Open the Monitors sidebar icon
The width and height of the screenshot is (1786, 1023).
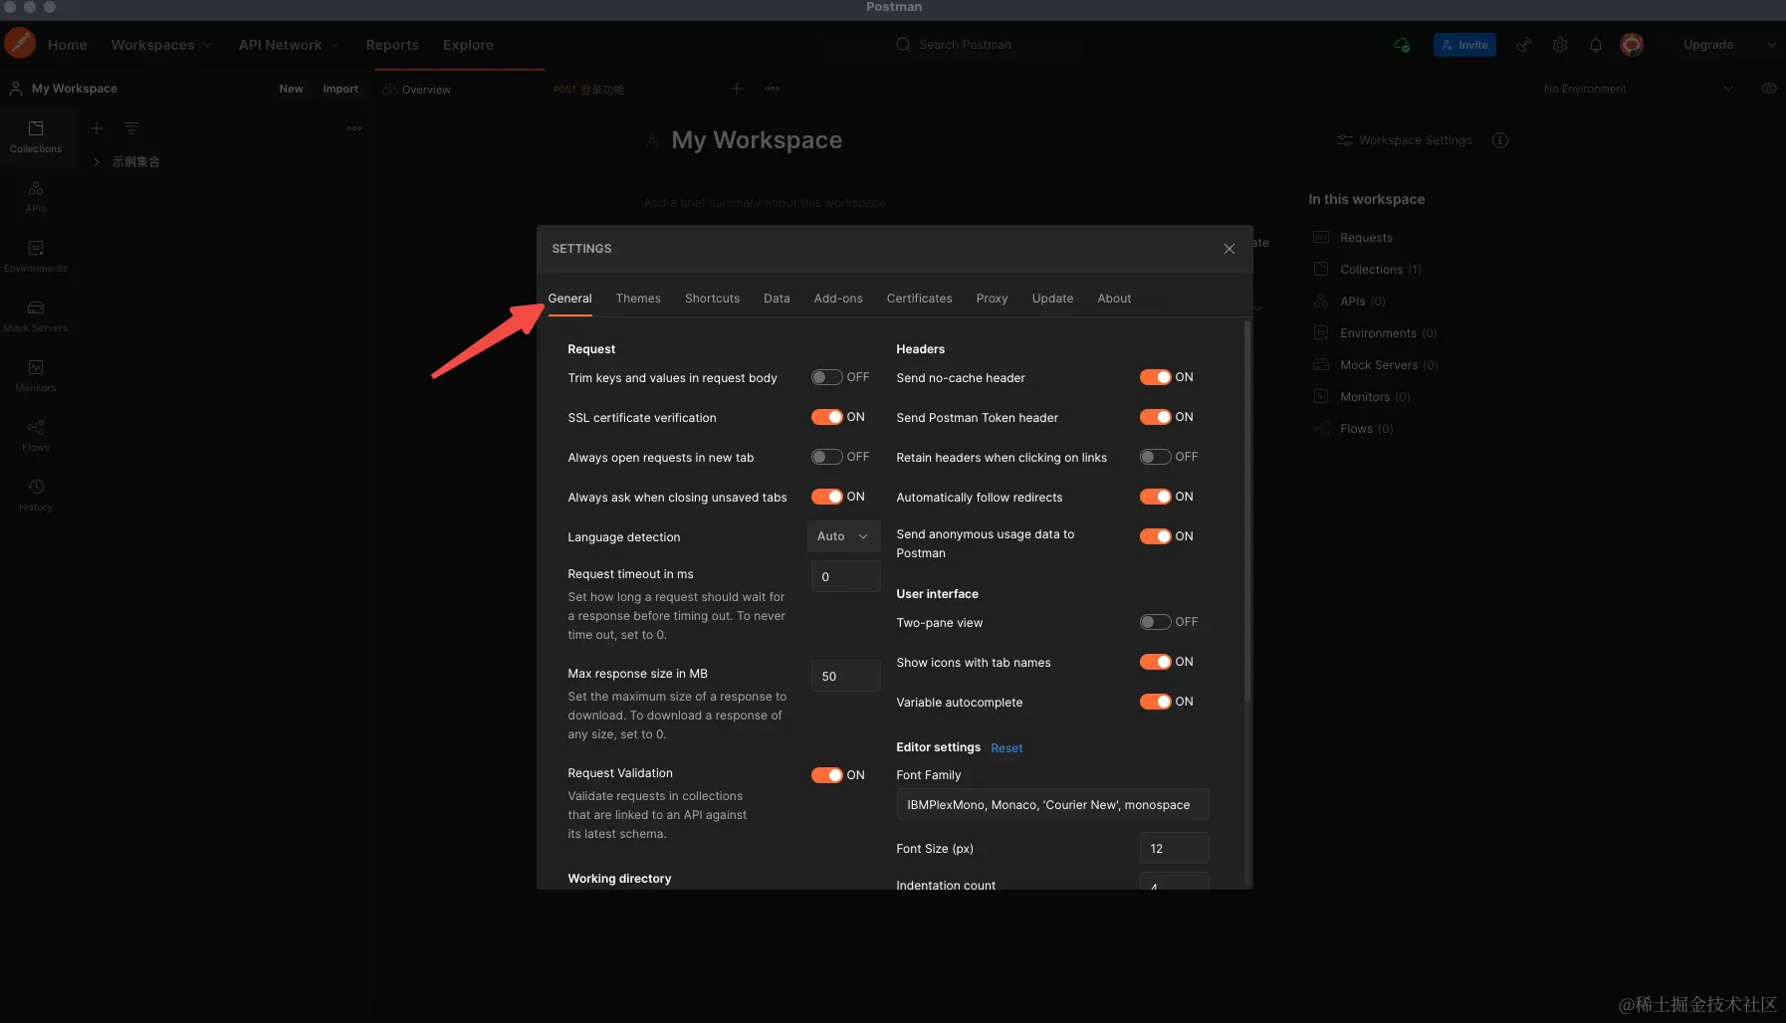[x=36, y=375]
